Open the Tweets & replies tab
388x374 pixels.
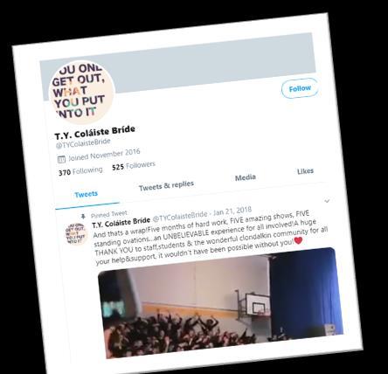pyautogui.click(x=166, y=185)
